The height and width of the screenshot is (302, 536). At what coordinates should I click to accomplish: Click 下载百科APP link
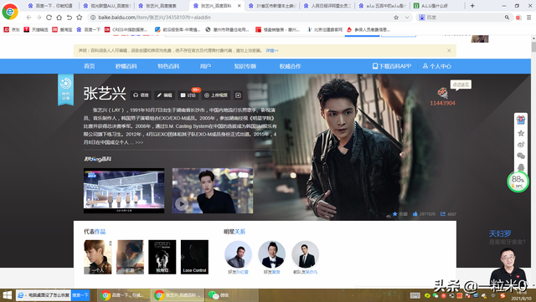(x=392, y=66)
